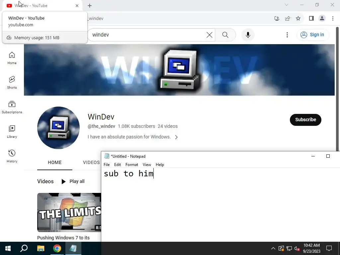
Task: Click in the windev search field
Action: point(148,35)
